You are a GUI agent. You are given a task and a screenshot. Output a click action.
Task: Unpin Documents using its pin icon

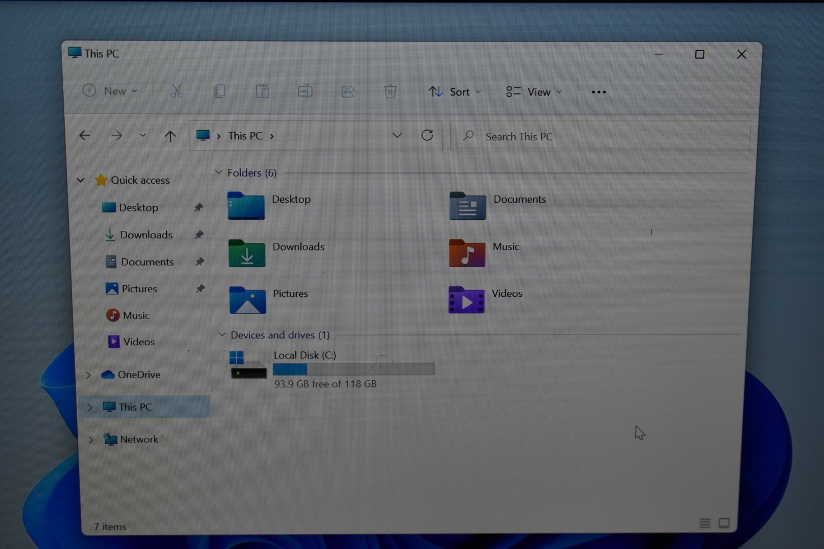coord(200,261)
